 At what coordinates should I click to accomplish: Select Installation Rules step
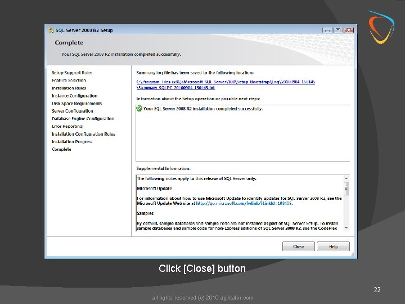pos(69,88)
